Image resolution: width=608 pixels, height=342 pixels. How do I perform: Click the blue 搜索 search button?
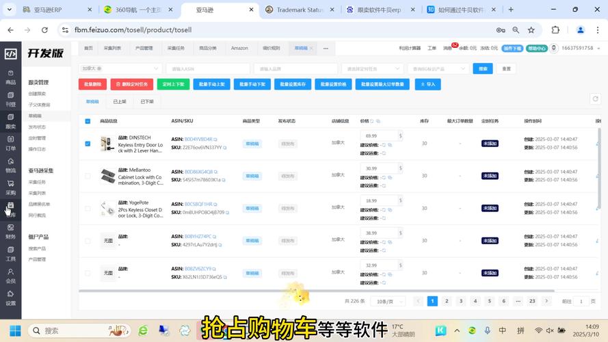[x=483, y=68]
